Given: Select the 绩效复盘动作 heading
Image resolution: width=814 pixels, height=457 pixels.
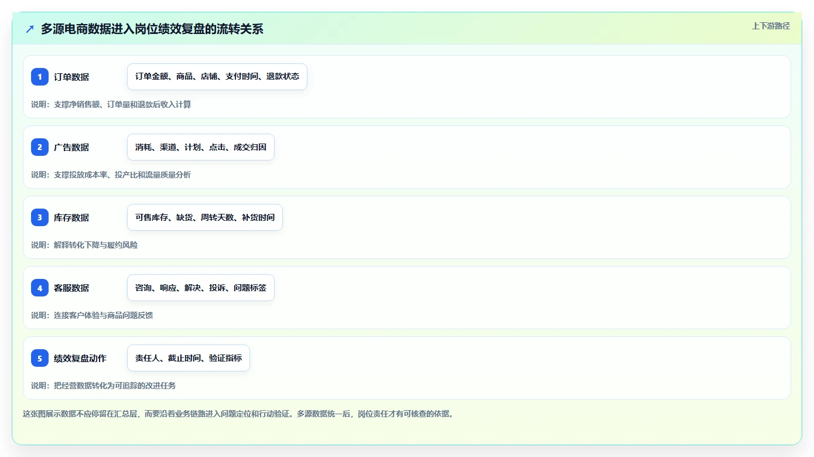Looking at the screenshot, I should coord(80,358).
